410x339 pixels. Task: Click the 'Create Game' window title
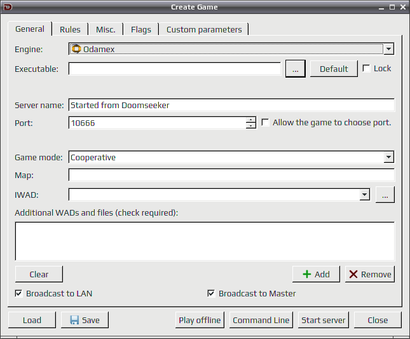tap(195, 7)
